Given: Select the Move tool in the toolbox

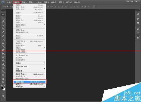Looking at the screenshot, I should pyautogui.click(x=3, y=14).
